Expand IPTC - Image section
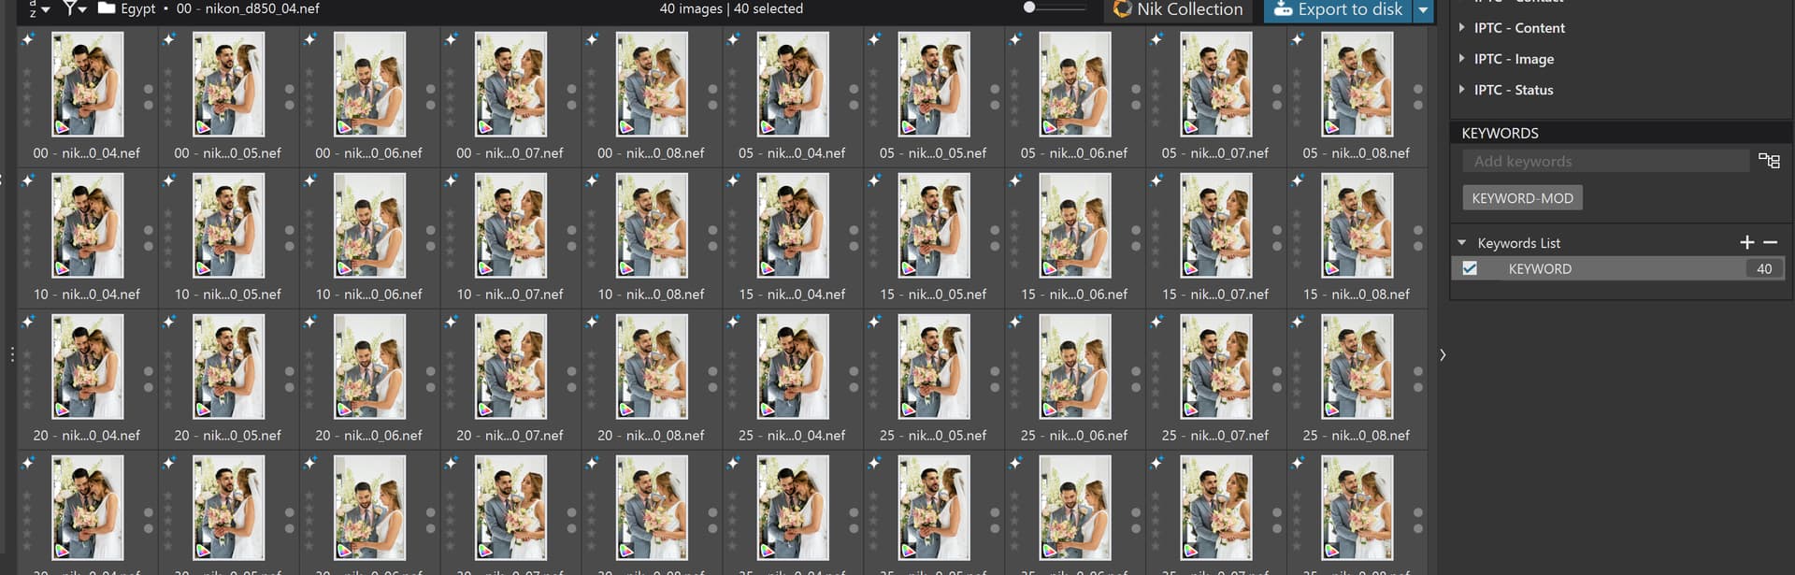 (x=1462, y=59)
